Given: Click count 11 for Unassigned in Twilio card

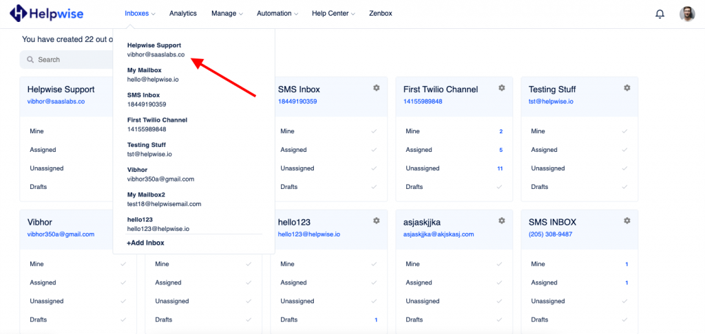Looking at the screenshot, I should (500, 169).
